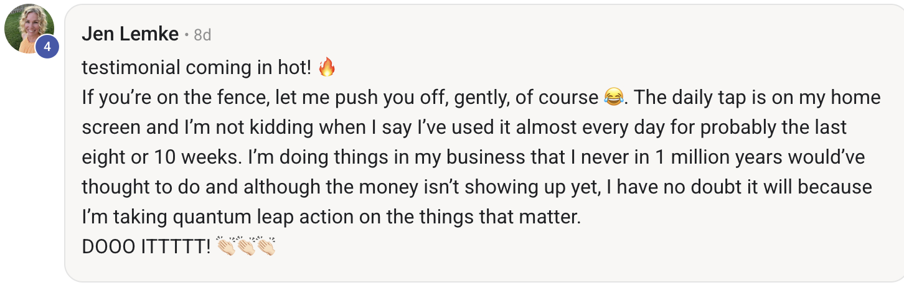Click the first clapping hands emoji
The image size is (904, 285).
[x=226, y=247]
